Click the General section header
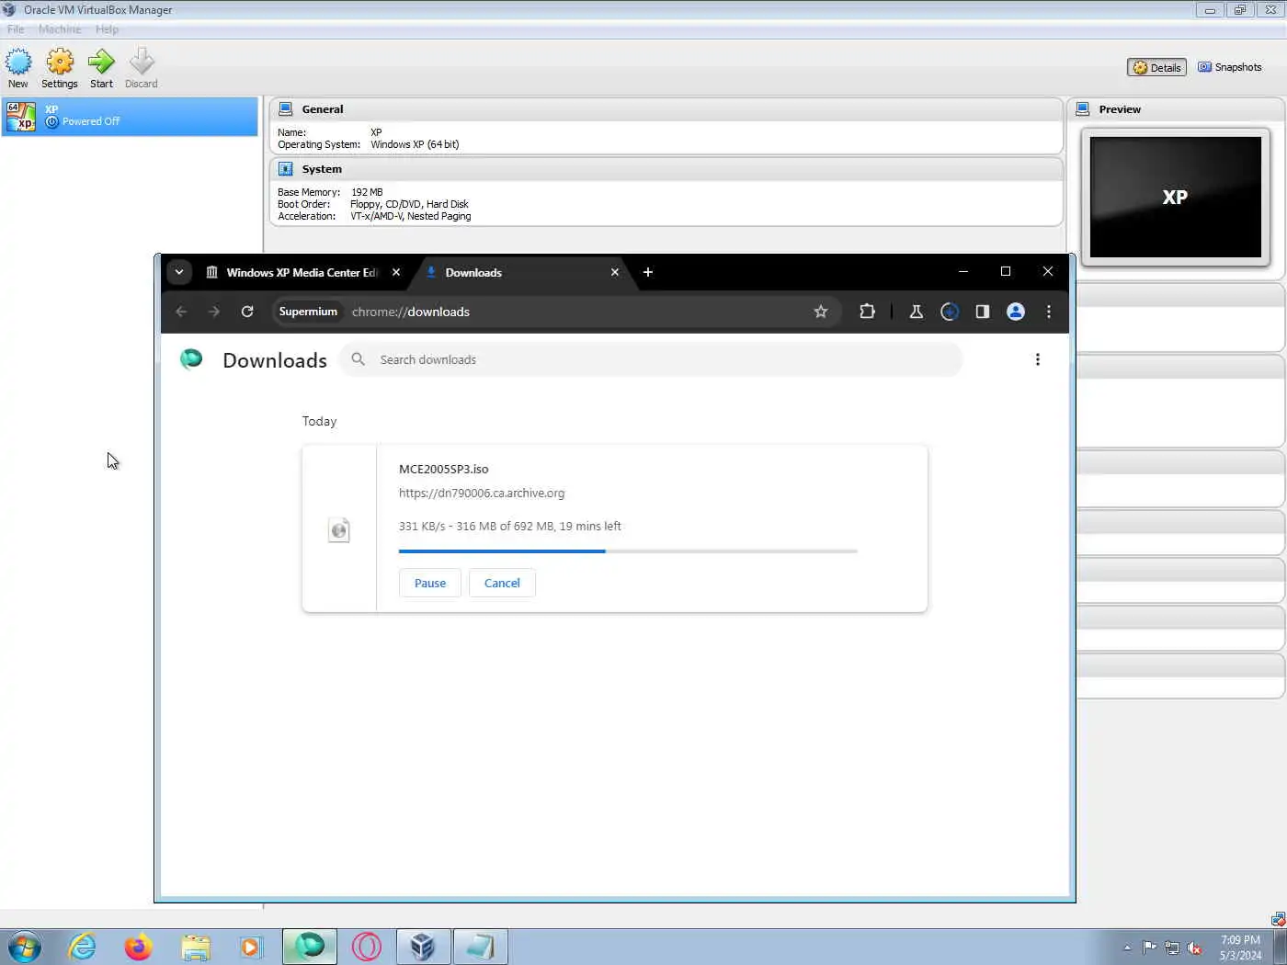This screenshot has width=1287, height=965. click(666, 109)
